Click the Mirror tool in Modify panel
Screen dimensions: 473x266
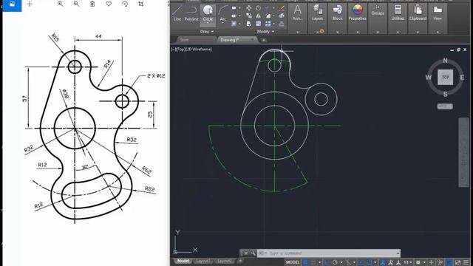click(x=259, y=16)
